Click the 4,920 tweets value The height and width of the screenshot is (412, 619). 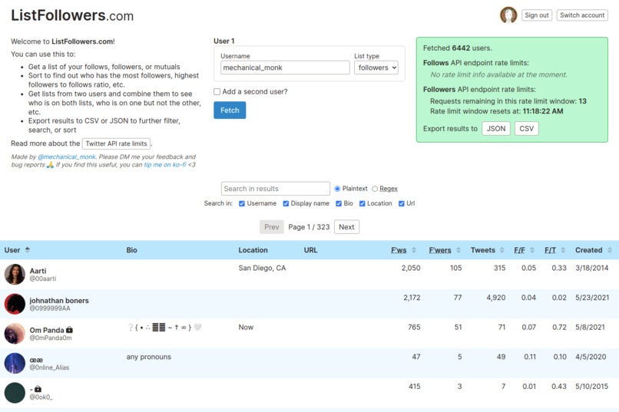coord(496,297)
